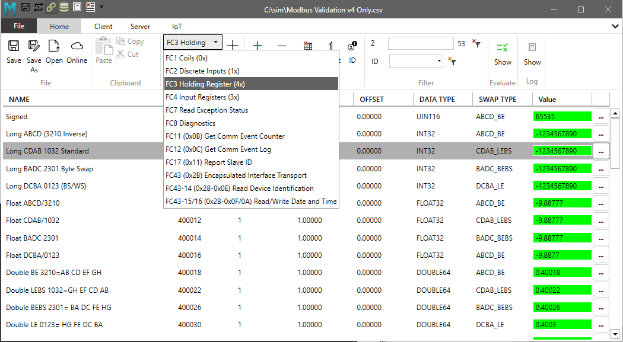Image resolution: width=623 pixels, height=342 pixels.
Task: Click the OFFSET column header
Action: (371, 99)
